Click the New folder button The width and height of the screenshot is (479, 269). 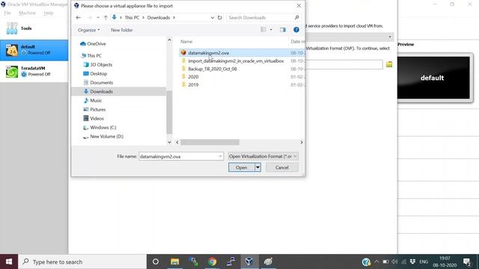point(121,30)
